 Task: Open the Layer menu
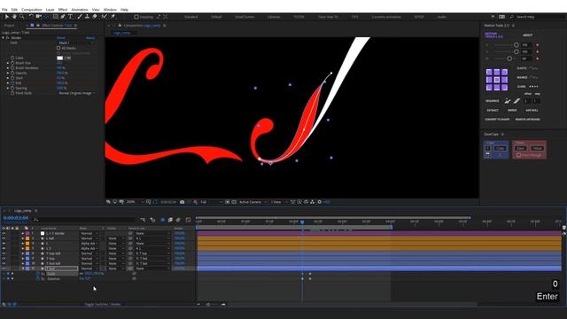[x=50, y=10]
